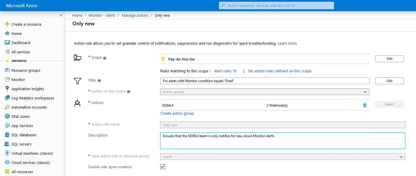Click the Home house icon in sidebar
This screenshot has width=416, height=176.
pos(7,33)
